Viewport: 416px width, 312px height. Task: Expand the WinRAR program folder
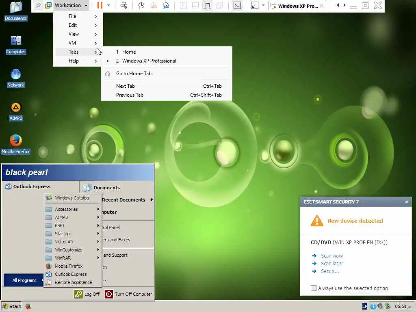click(x=73, y=258)
